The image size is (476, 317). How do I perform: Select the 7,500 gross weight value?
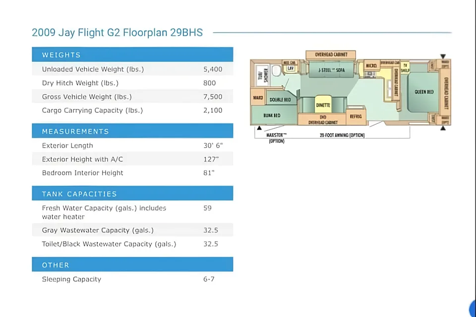(213, 97)
